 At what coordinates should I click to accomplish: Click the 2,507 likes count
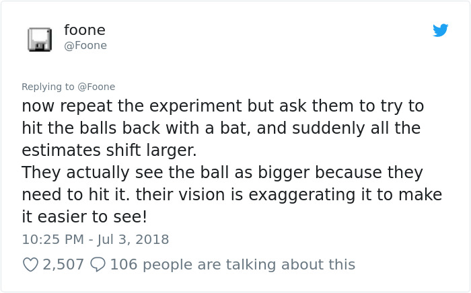click(63, 265)
